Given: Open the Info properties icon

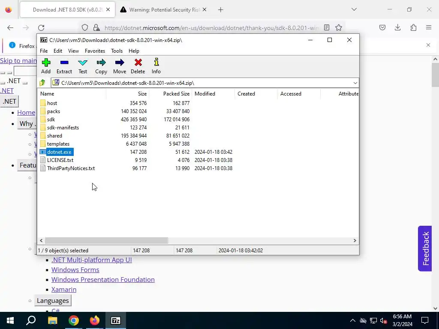Looking at the screenshot, I should click(156, 62).
